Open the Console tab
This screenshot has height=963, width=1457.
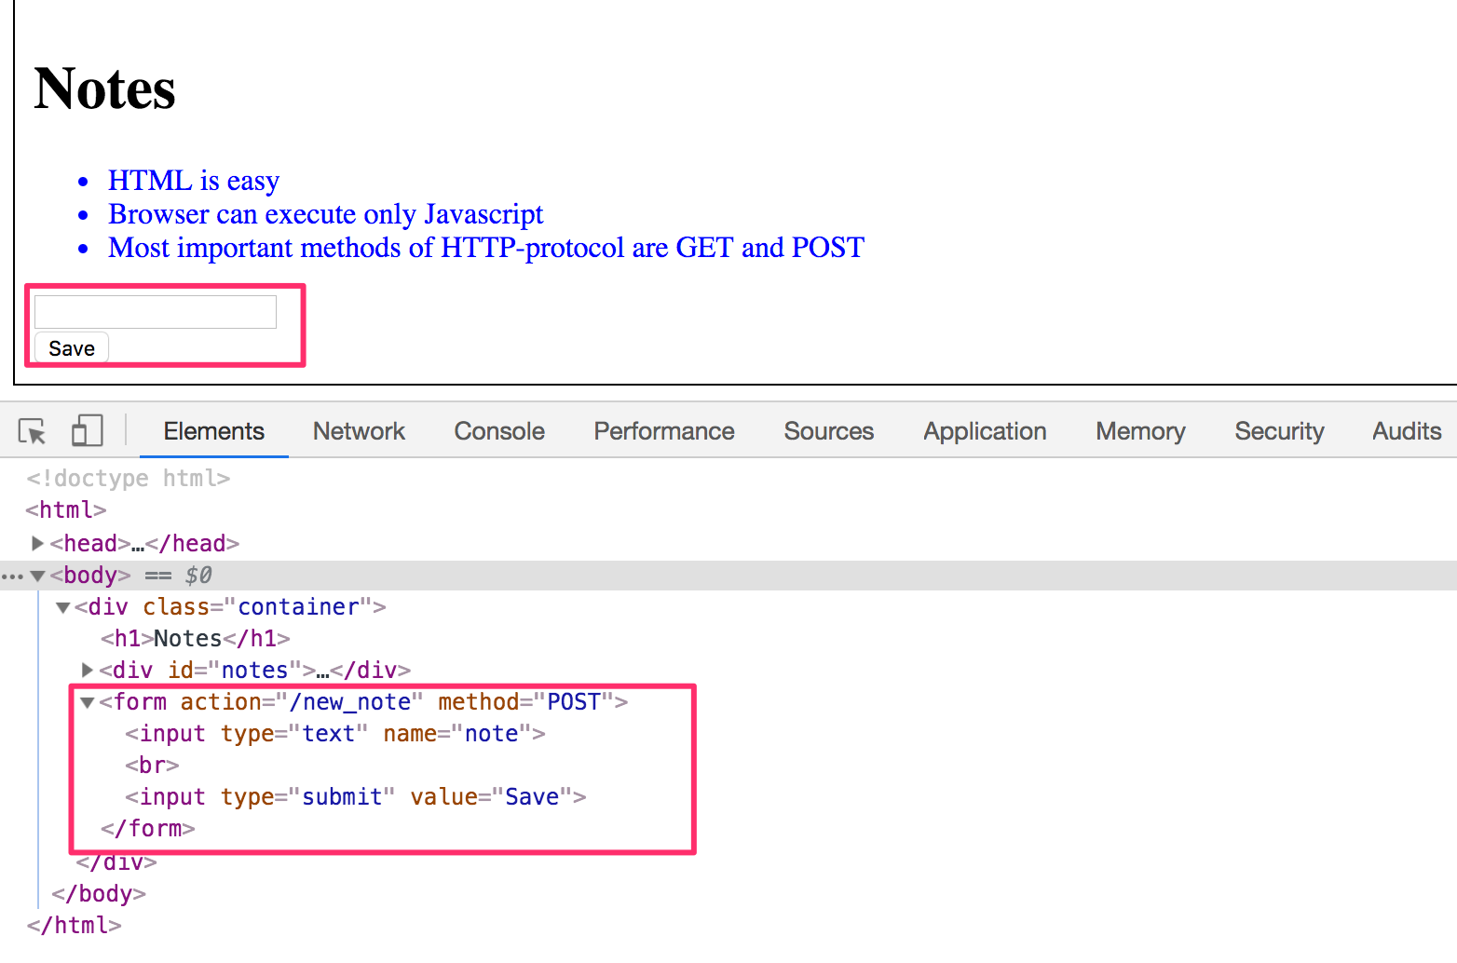tap(499, 431)
